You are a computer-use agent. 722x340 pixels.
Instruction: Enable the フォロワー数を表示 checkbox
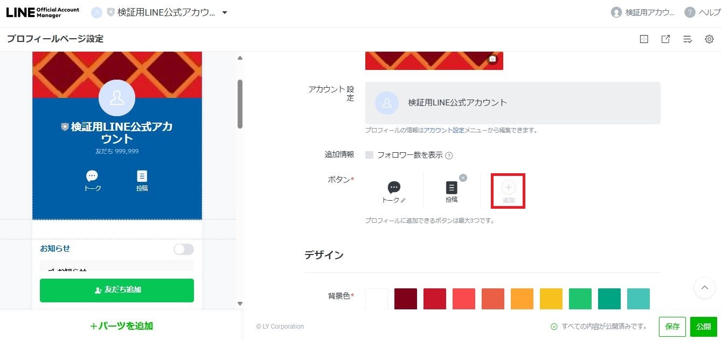coord(371,155)
